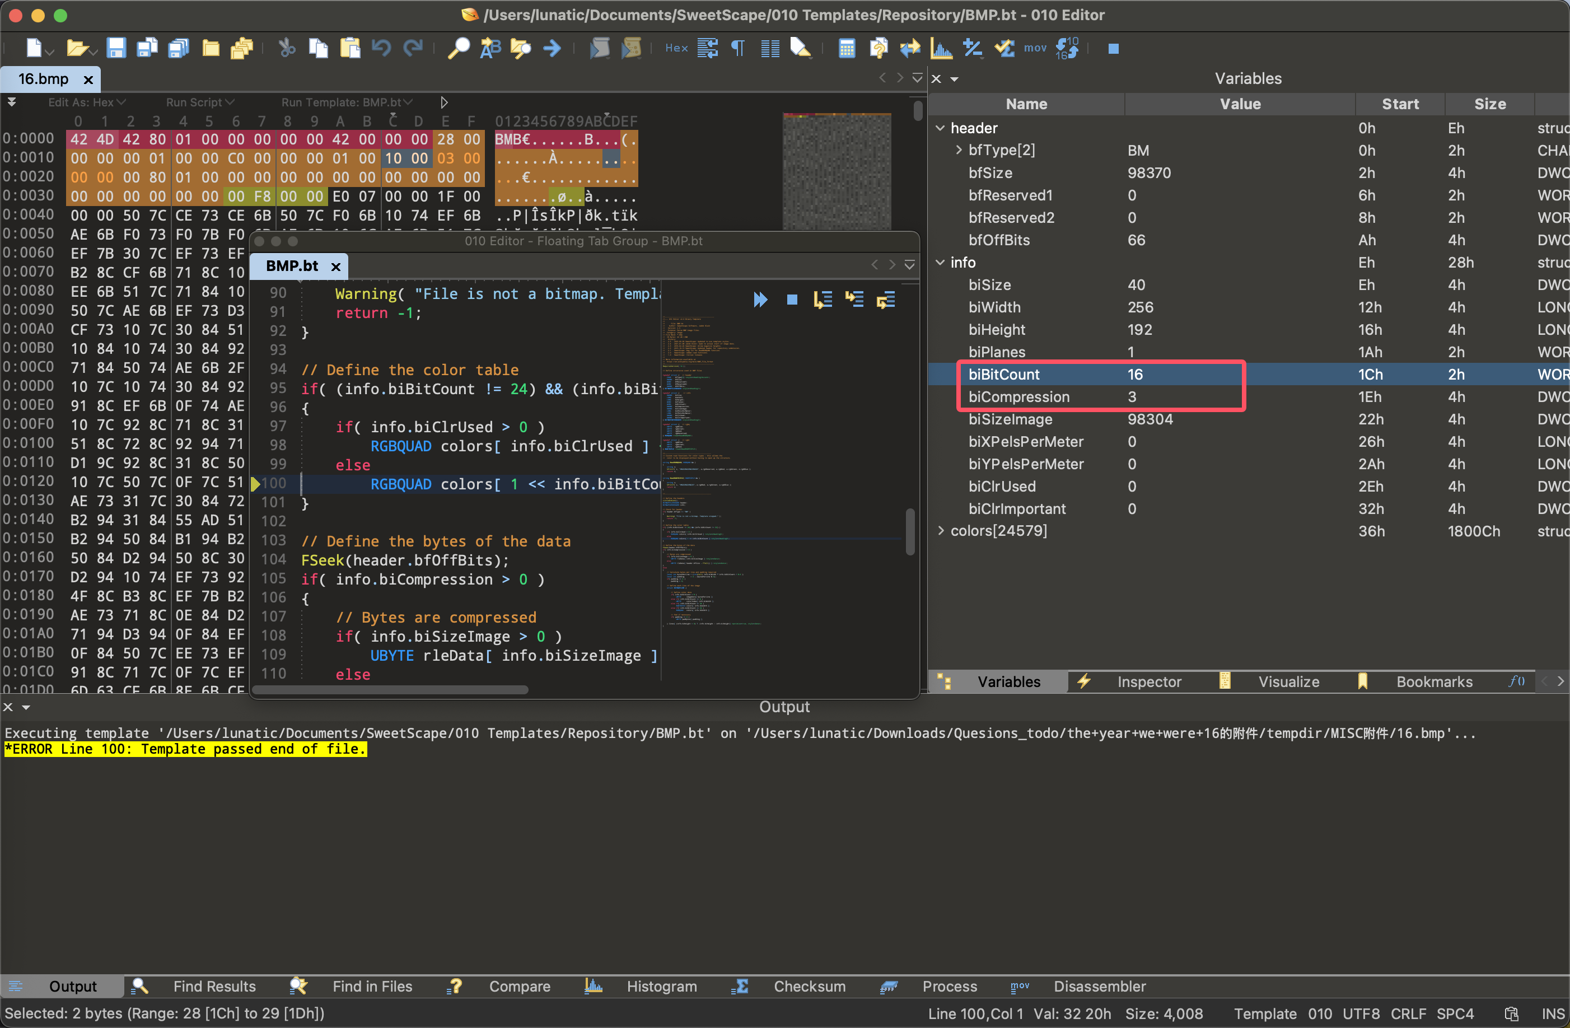Click the template horizontal scrollbar

390,689
